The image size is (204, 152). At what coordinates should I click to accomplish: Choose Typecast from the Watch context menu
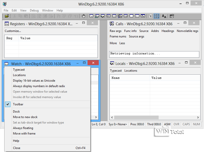click(47, 70)
